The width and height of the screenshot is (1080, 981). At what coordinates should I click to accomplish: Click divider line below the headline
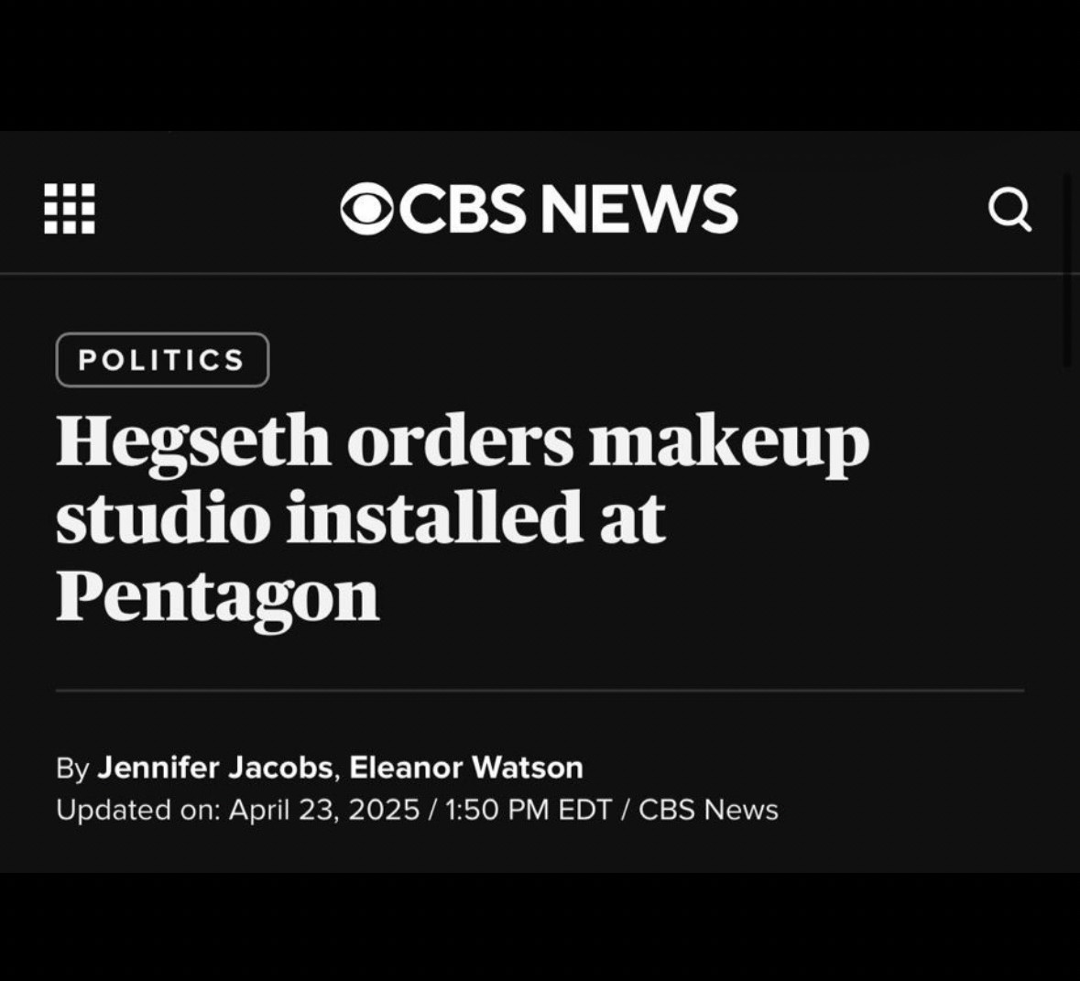click(540, 690)
